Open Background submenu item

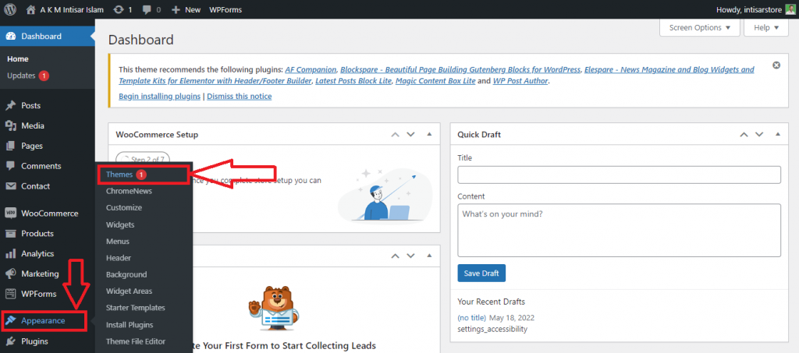coord(126,274)
